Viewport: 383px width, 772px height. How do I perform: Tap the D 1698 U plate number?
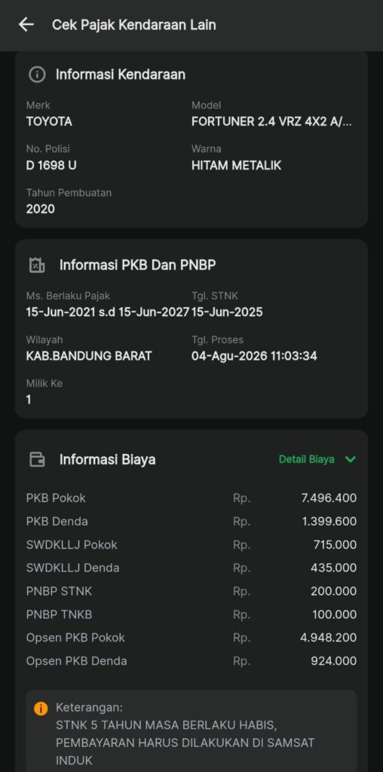click(51, 165)
